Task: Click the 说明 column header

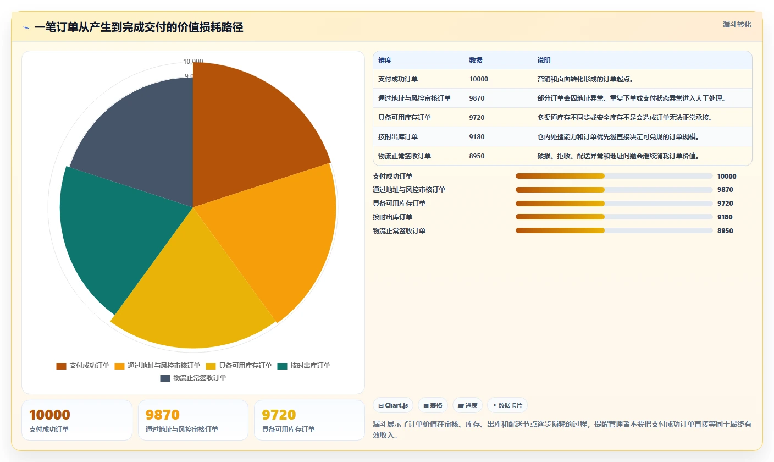Action: (x=544, y=61)
